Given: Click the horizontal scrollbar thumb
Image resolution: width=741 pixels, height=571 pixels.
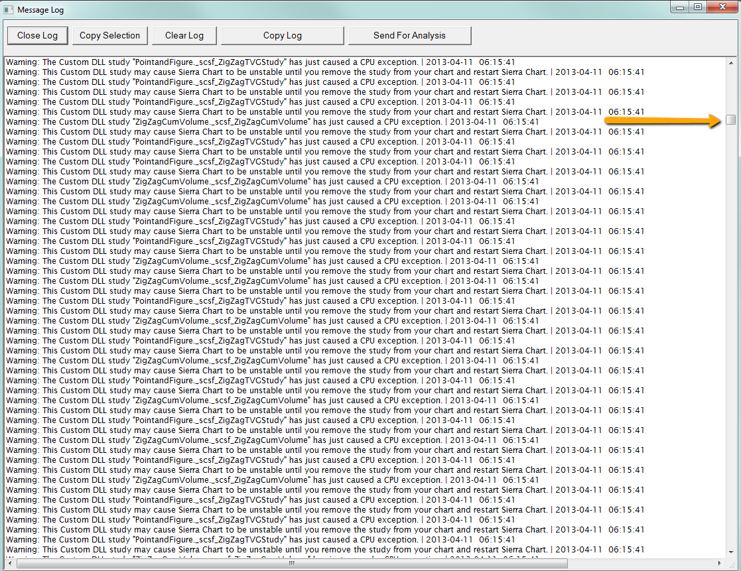Looking at the screenshot, I should pos(292,563).
